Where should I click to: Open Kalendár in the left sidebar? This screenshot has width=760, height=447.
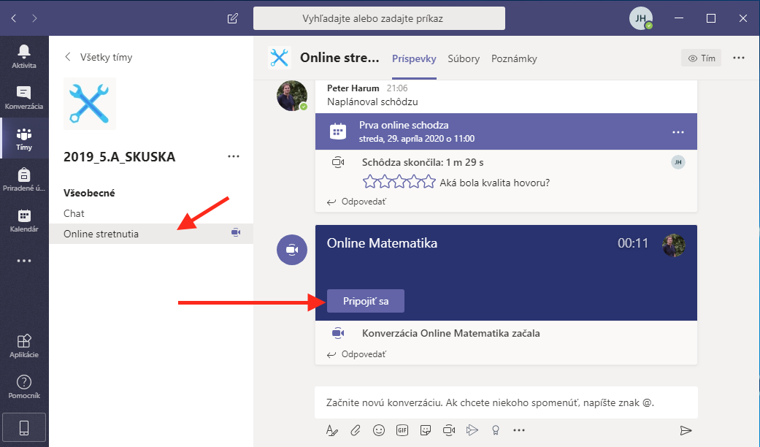tap(24, 220)
